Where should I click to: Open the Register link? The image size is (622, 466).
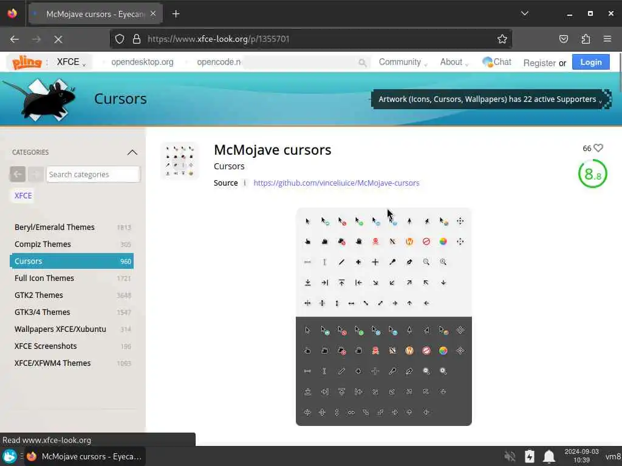539,63
